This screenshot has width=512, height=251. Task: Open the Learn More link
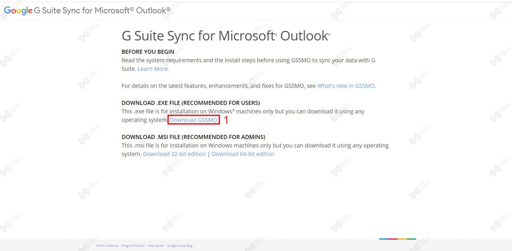153,69
